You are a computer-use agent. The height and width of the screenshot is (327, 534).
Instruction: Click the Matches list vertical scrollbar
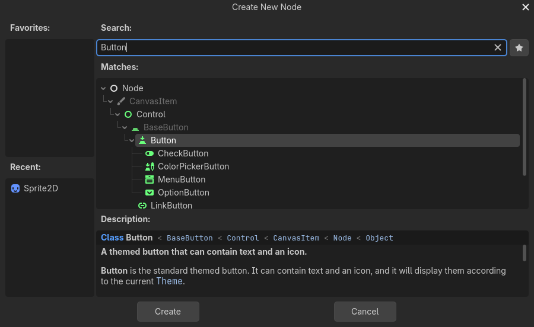(524, 127)
